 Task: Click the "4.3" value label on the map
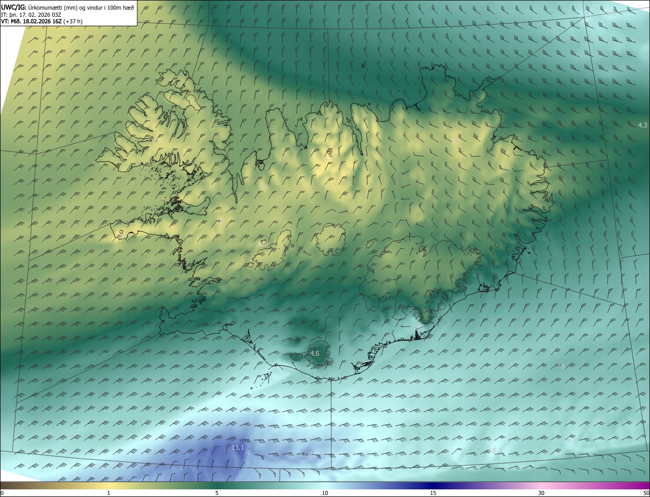click(x=642, y=125)
